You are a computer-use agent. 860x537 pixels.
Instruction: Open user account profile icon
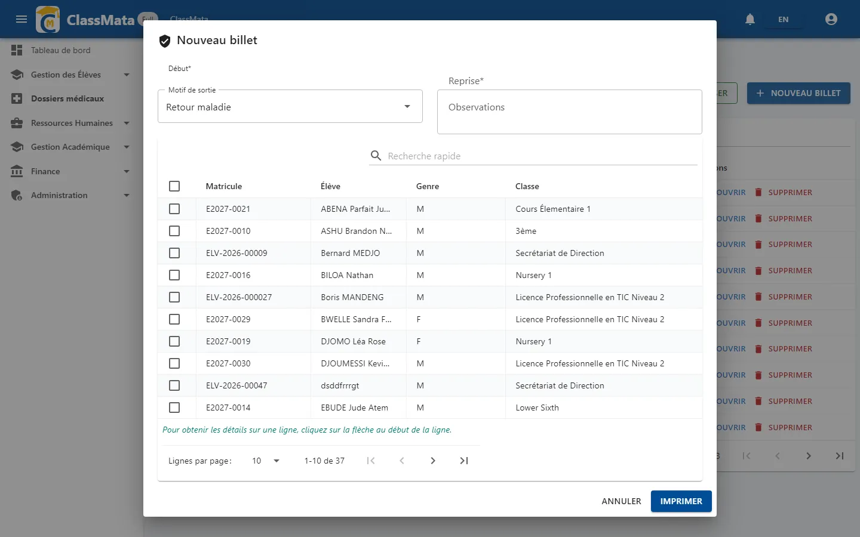pyautogui.click(x=831, y=19)
